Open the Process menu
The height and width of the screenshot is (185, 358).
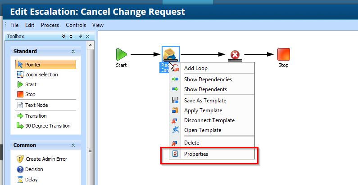[x=50, y=25]
